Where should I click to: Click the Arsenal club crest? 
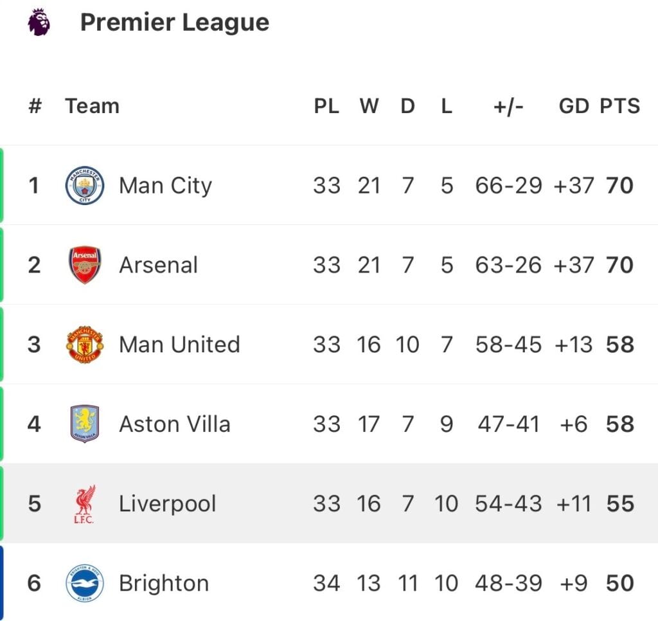85,265
